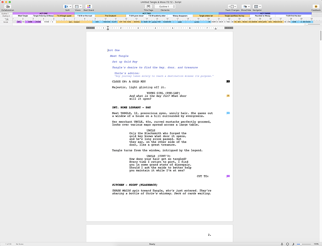Select ACT TWO in the outline bar
The width and height of the screenshot is (322, 246).
pyautogui.click(x=146, y=13)
